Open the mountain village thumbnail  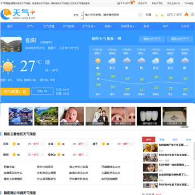point(46,116)
